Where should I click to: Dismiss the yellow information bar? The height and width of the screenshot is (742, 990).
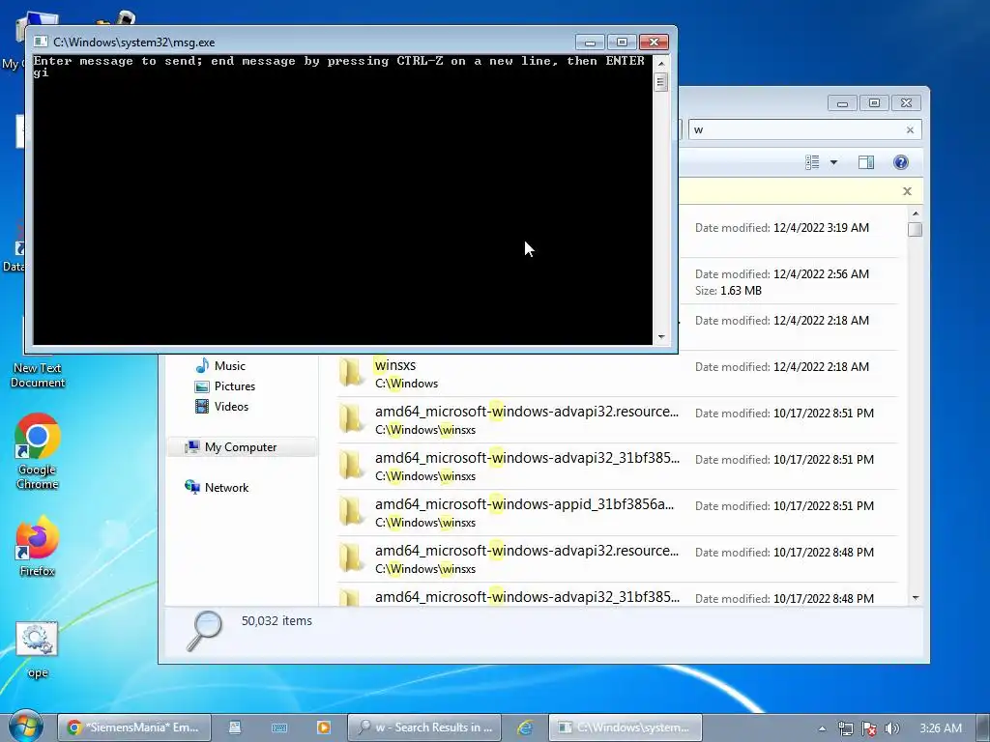click(x=907, y=191)
